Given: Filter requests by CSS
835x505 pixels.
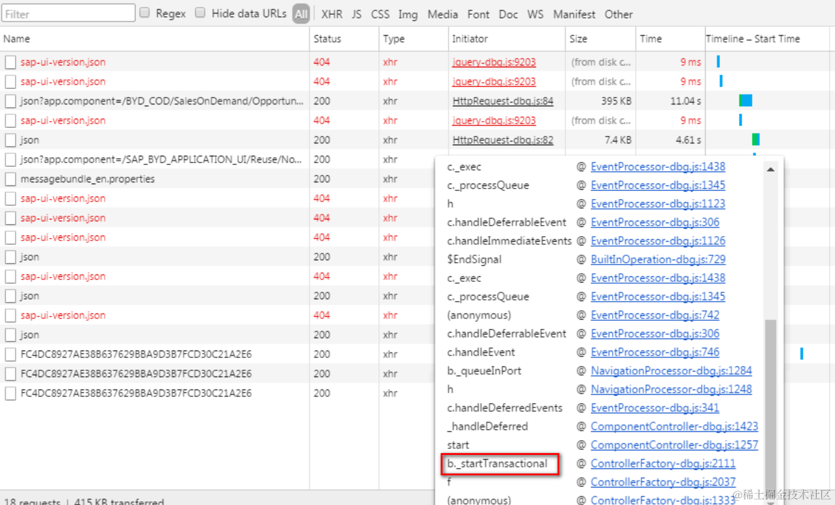Looking at the screenshot, I should (x=380, y=14).
